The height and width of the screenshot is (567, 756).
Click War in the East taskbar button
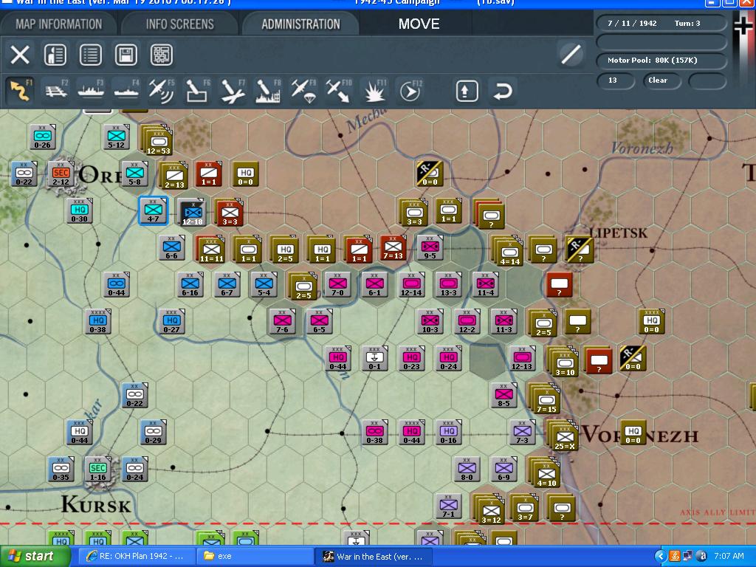tap(374, 557)
